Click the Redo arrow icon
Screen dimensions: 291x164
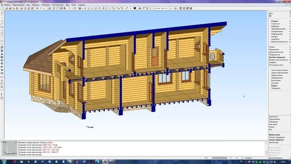tap(40, 8)
